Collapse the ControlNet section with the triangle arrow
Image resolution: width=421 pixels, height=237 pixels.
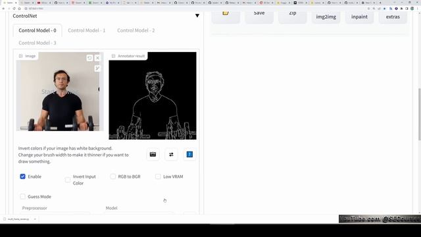tap(197, 16)
